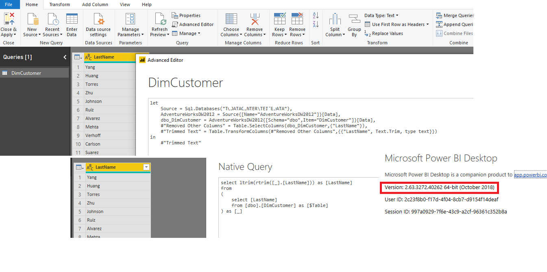The image size is (547, 272).
Task: Click inside the Native Query text box
Action: [x=299, y=207]
